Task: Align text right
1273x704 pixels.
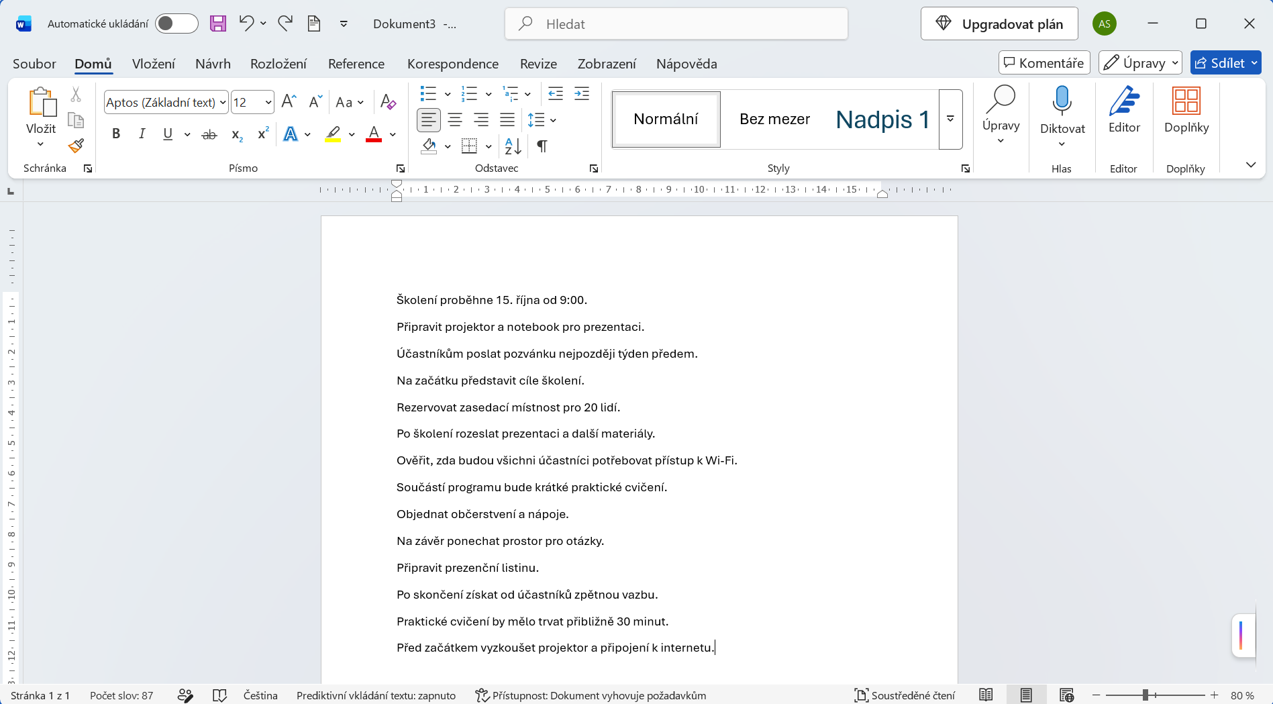Action: point(481,120)
